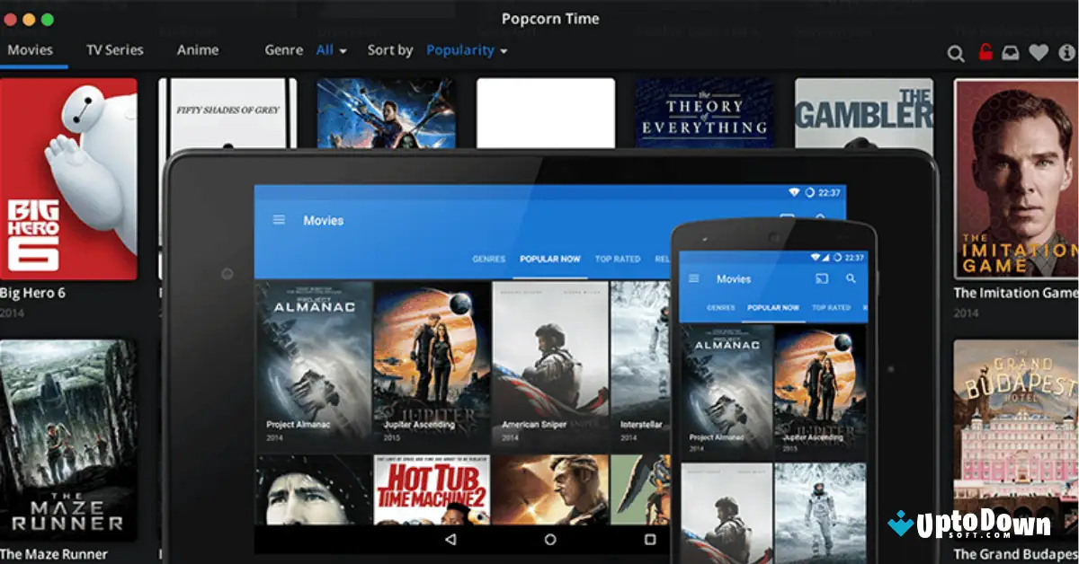Switch to the Anime tab
This screenshot has height=564, width=1079.
point(197,49)
